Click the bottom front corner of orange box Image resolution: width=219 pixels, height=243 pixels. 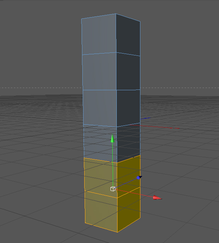point(117,232)
